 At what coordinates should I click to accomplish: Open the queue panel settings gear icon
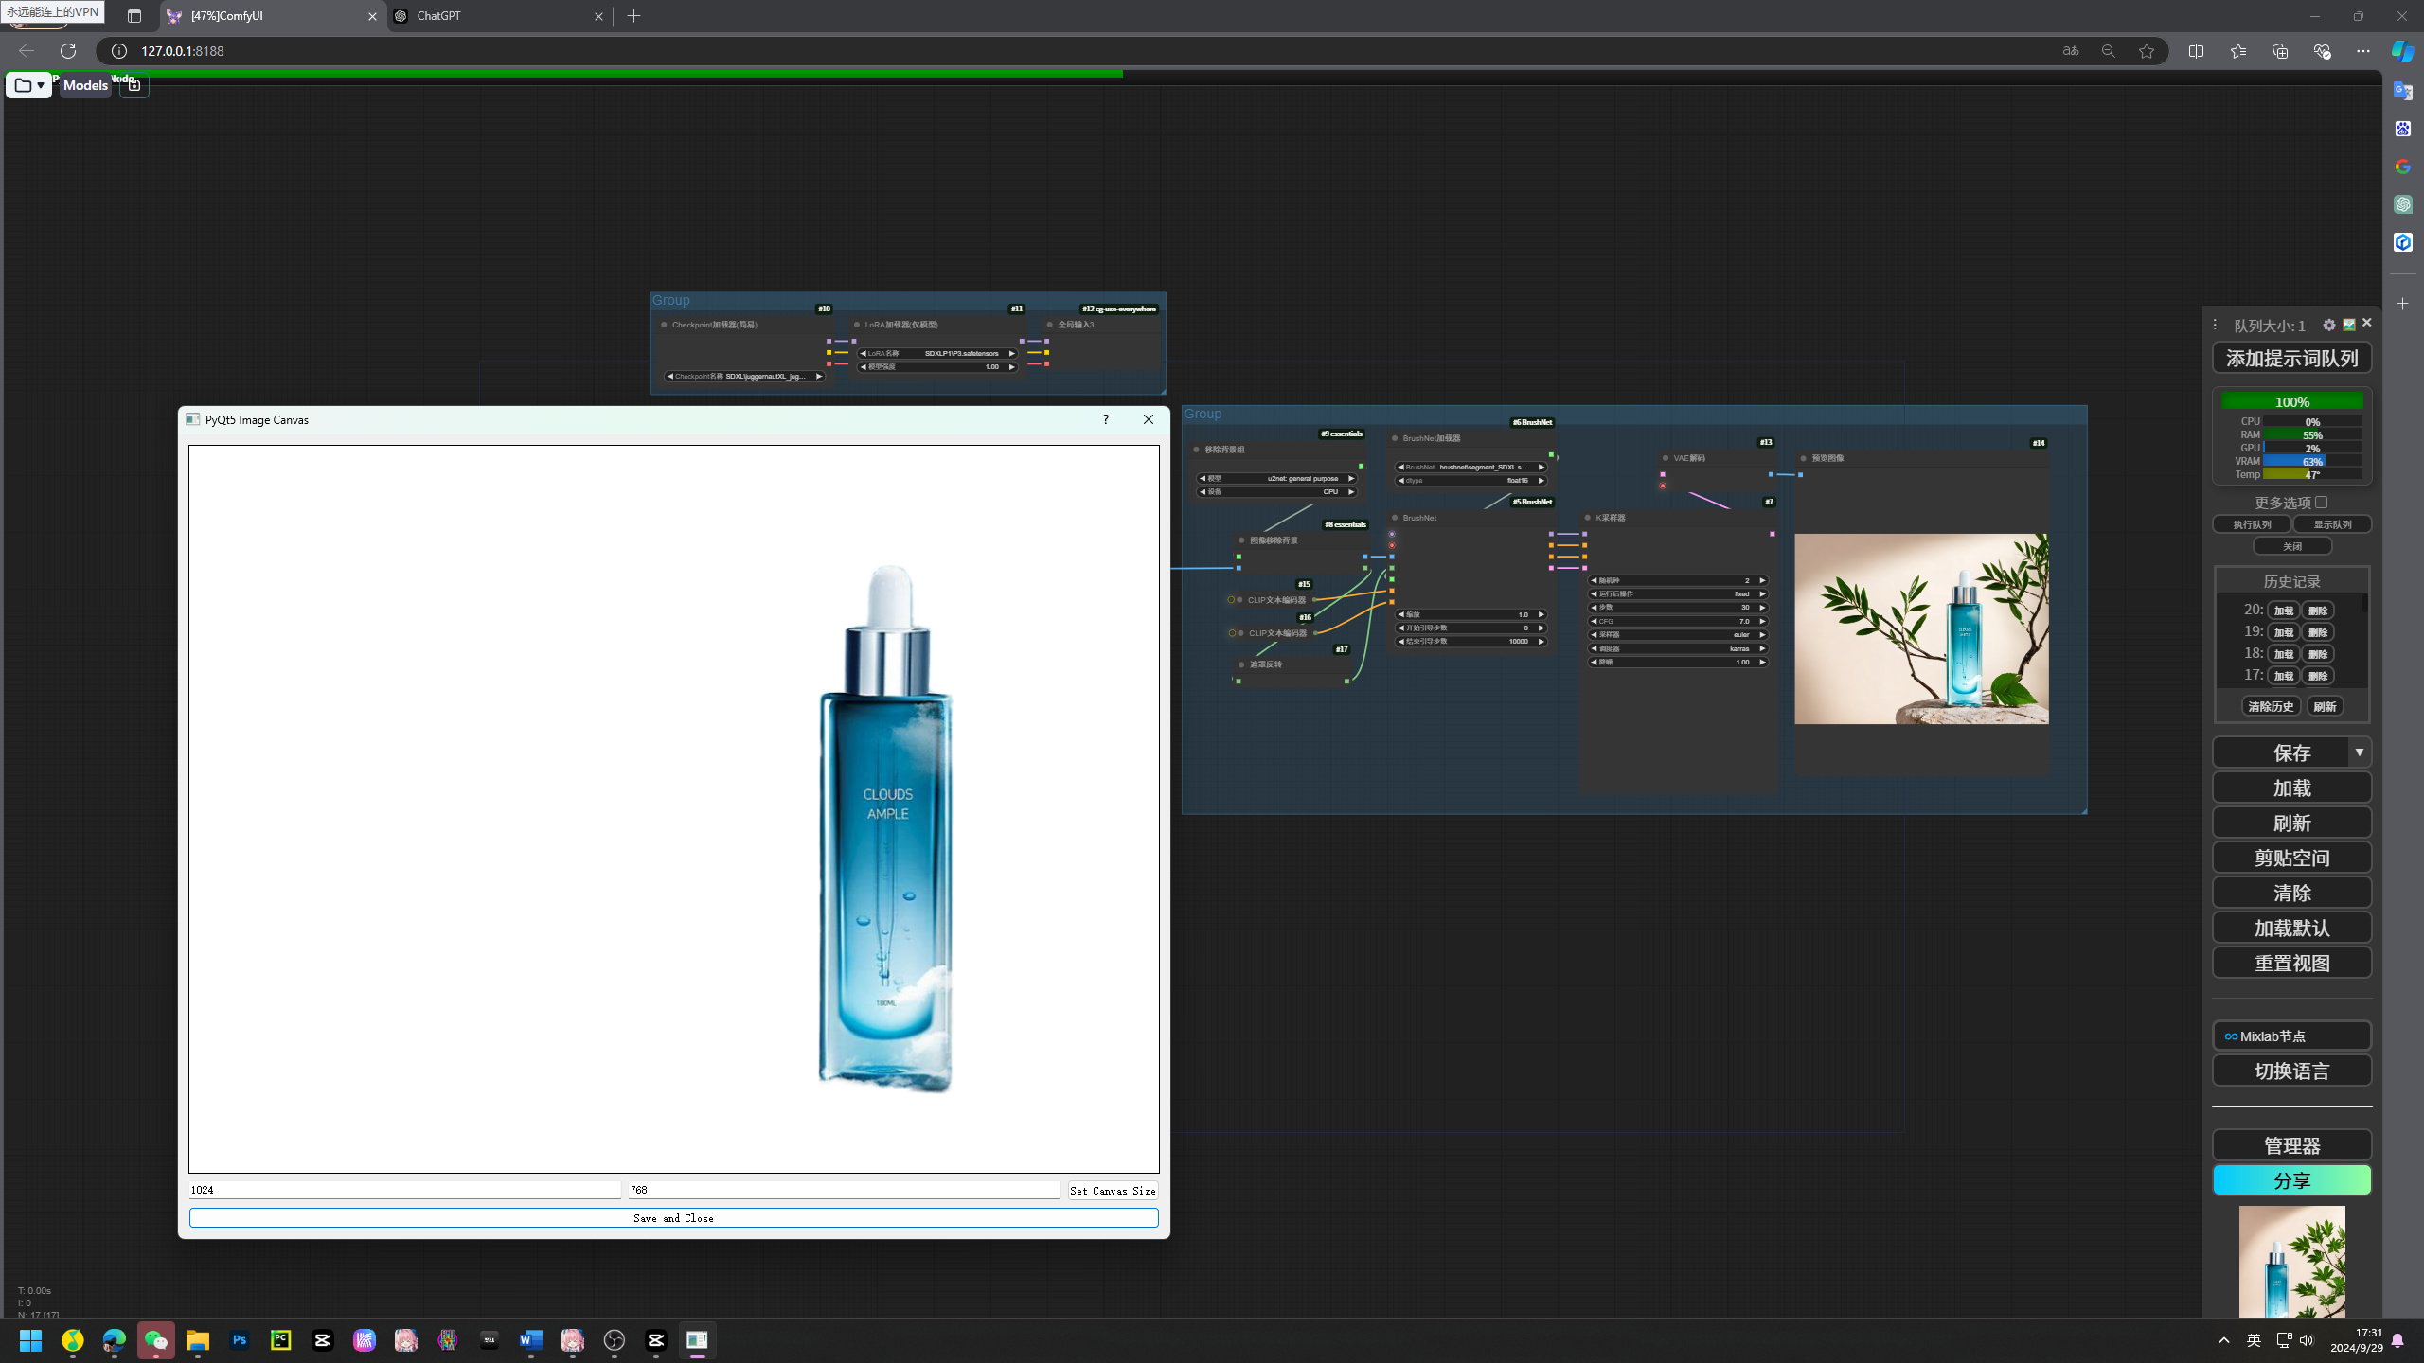coord(2329,325)
